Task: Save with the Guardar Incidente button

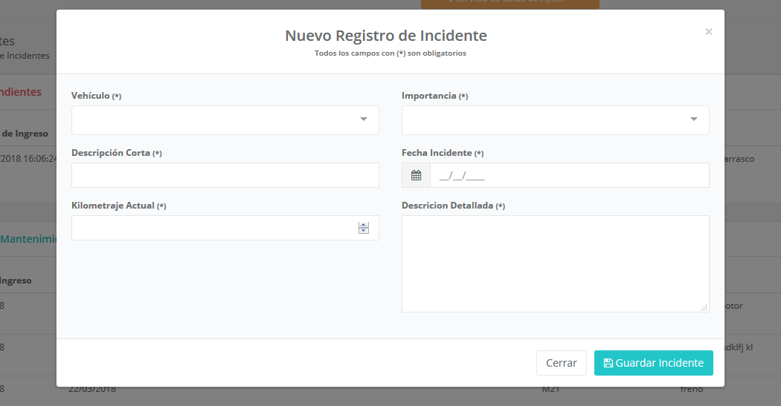Action: pos(653,363)
